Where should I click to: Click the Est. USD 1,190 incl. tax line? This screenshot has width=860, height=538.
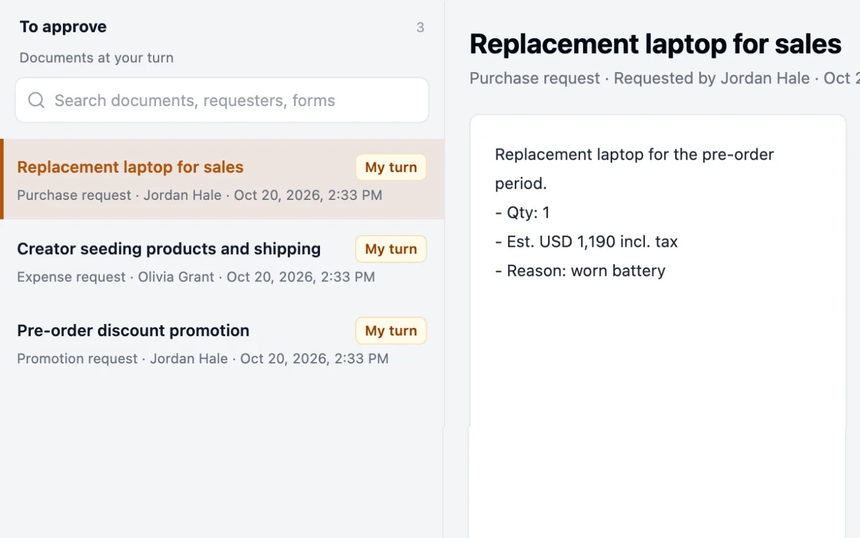click(x=586, y=242)
